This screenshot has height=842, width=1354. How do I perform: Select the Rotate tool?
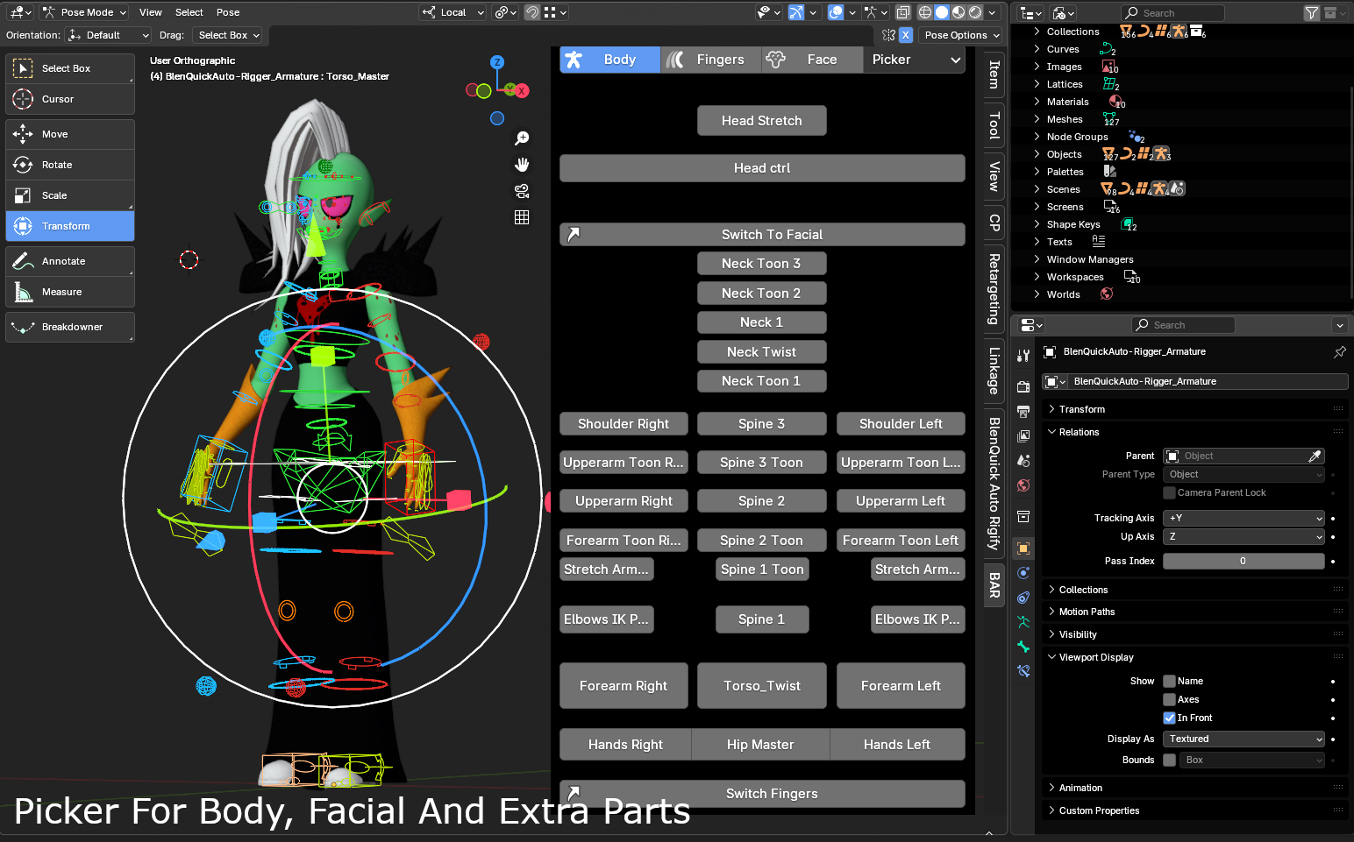69,165
